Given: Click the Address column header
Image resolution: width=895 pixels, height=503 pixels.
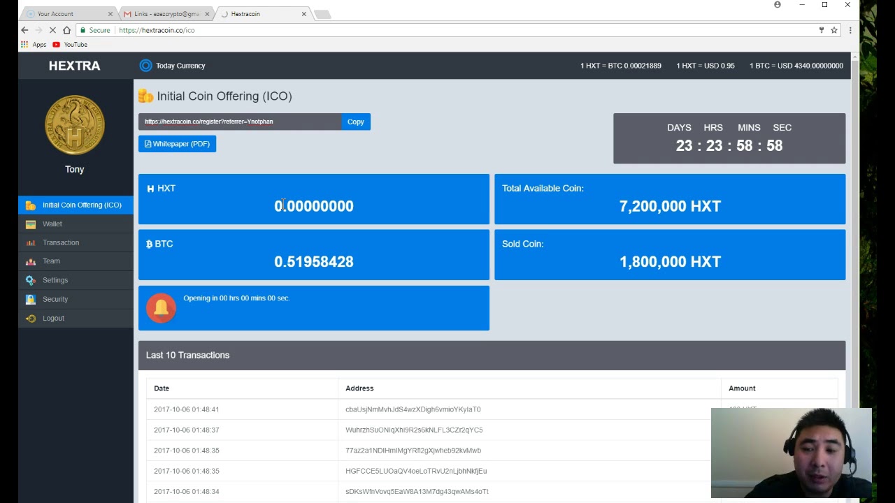Looking at the screenshot, I should pos(359,388).
